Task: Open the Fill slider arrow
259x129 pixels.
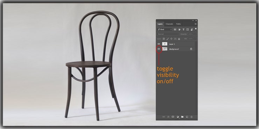Action: (195, 39)
